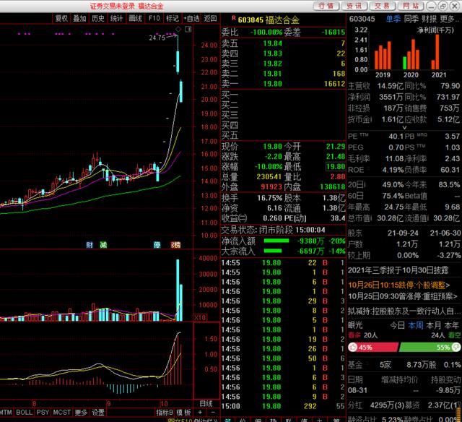Add stock to watchlist via +自选

point(191,18)
